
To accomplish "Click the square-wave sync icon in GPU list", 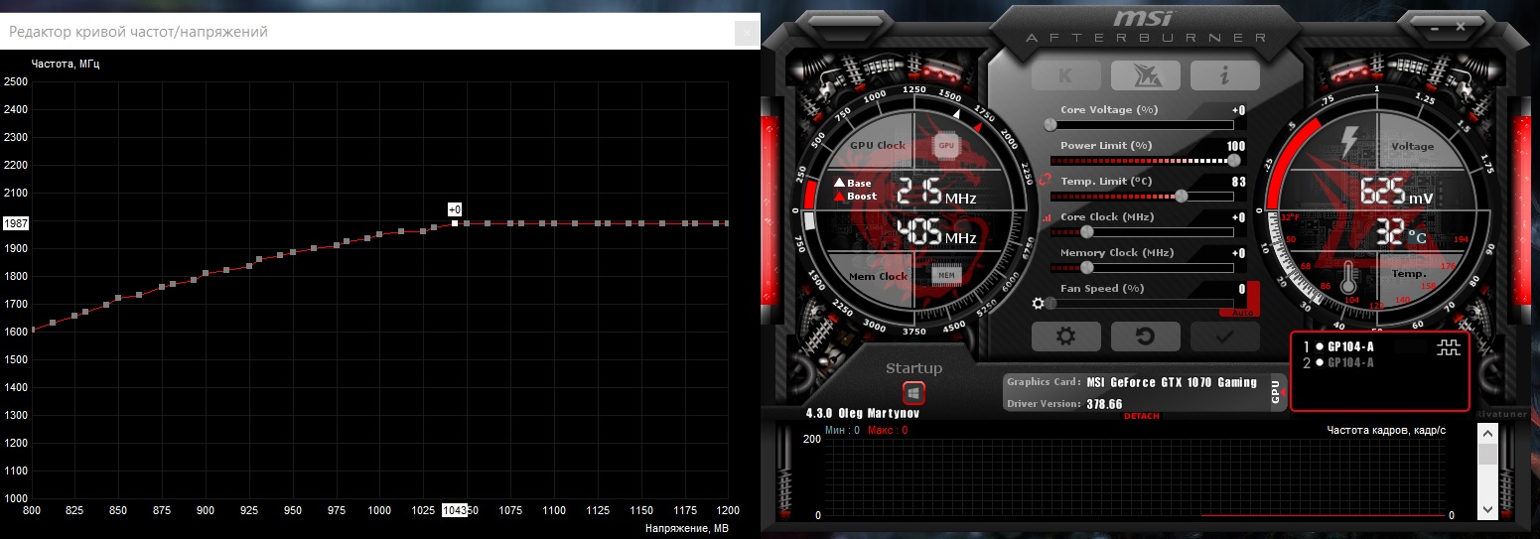I will pyautogui.click(x=1449, y=346).
